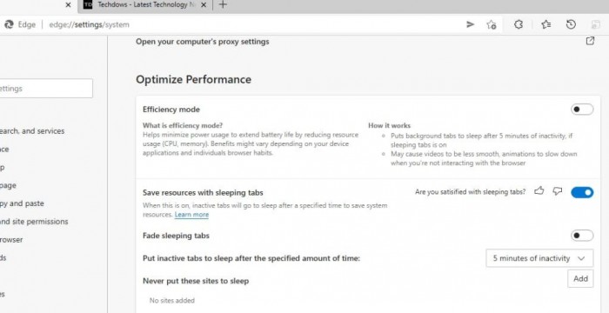Click 'No sites added' text
The height and width of the screenshot is (313, 609).
click(x=171, y=300)
